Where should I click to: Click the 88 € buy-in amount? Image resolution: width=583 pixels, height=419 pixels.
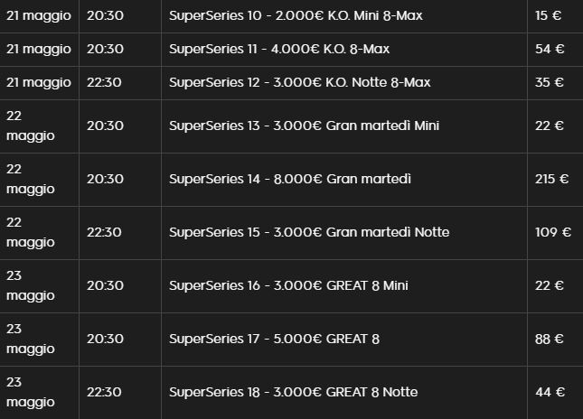(x=550, y=339)
